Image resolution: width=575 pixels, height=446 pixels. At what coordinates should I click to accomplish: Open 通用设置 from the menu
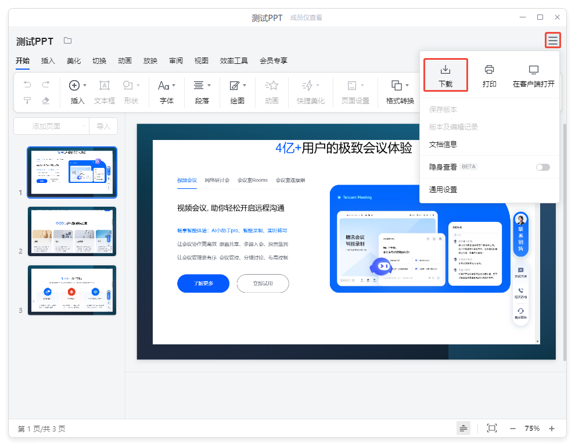click(489, 190)
